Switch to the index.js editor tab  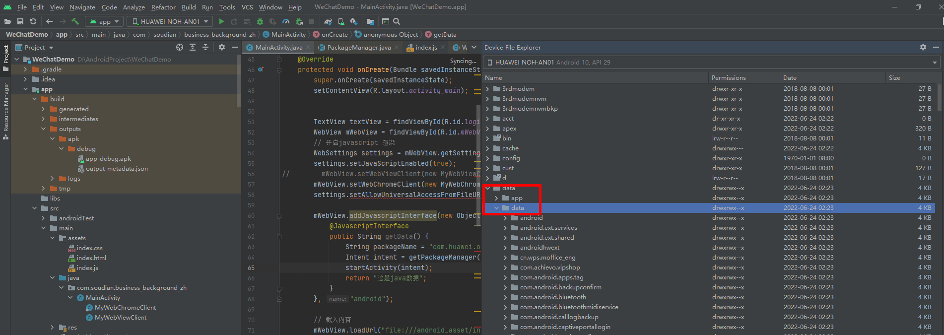click(426, 48)
